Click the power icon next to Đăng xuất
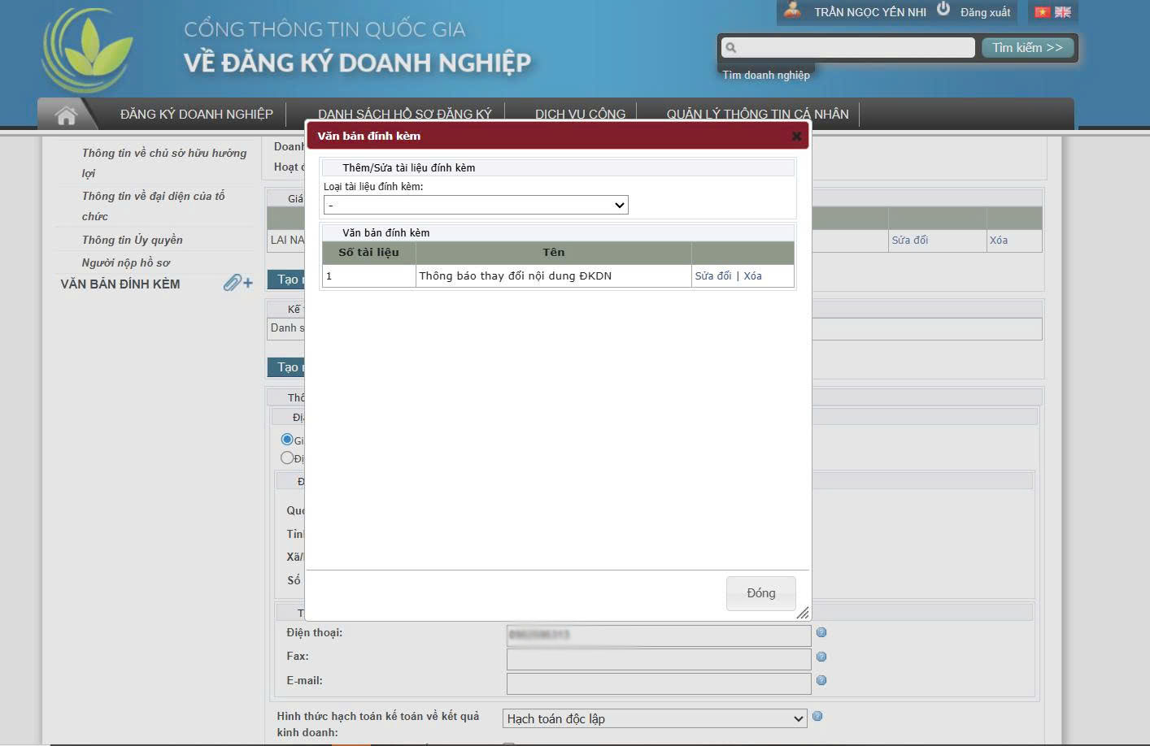Viewport: 1150px width, 746px height. pyautogui.click(x=943, y=10)
